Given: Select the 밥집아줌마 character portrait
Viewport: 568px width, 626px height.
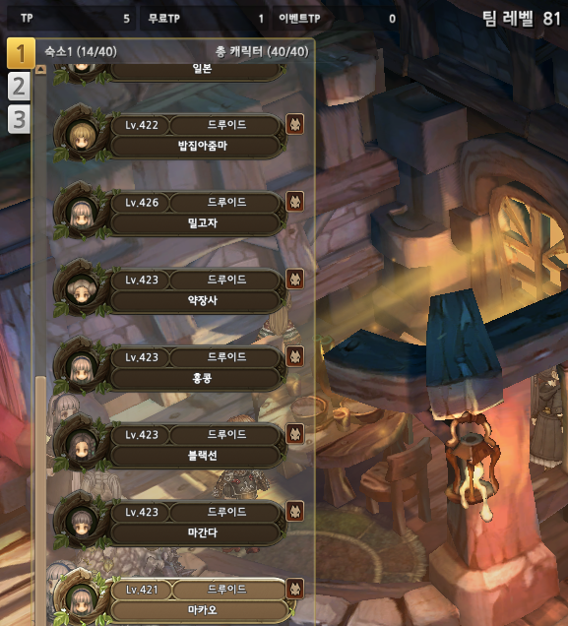Looking at the screenshot, I should (x=82, y=135).
